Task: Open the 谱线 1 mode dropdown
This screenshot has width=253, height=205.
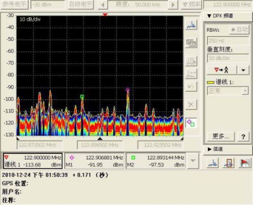Action: pos(228,91)
